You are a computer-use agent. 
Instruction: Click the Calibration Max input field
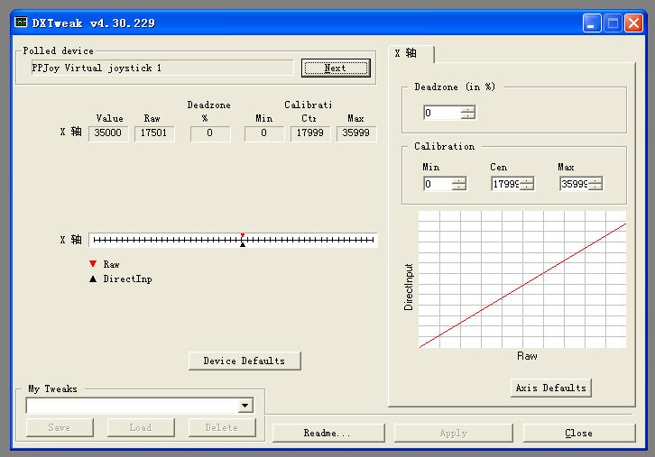(573, 184)
